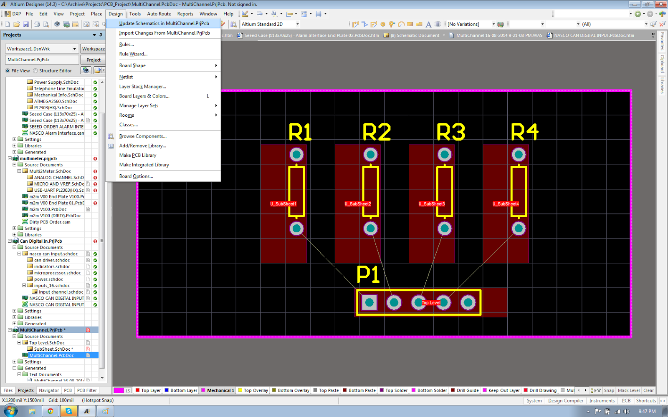This screenshot has width=668, height=417.
Task: Click the New document toolbar icon
Action: coord(7,24)
